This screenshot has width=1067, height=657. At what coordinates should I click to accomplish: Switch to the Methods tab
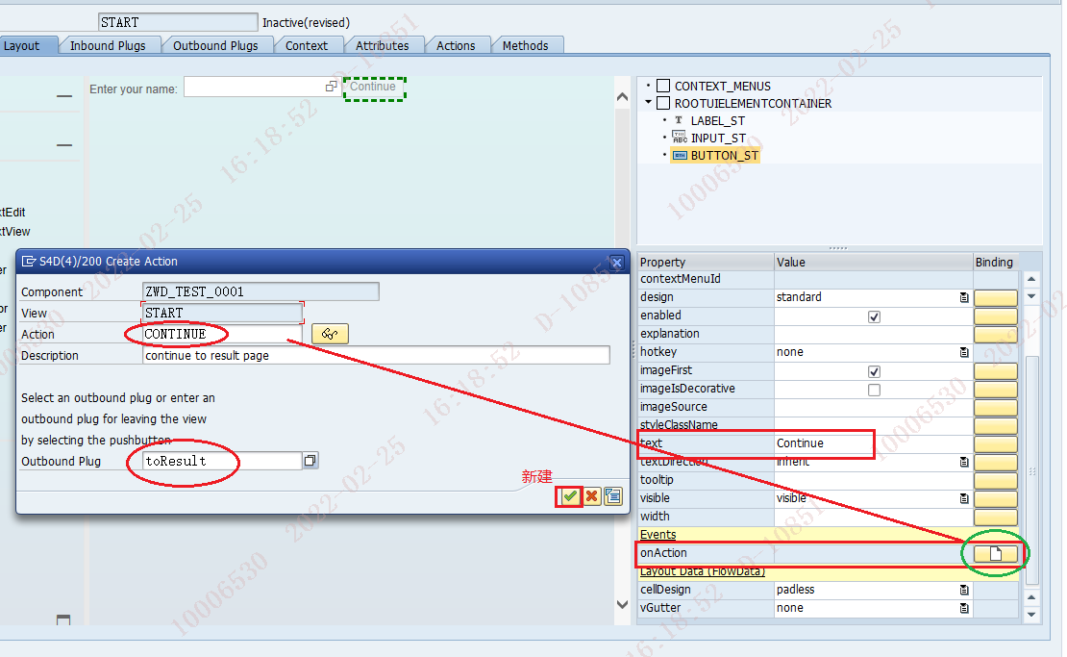point(526,45)
